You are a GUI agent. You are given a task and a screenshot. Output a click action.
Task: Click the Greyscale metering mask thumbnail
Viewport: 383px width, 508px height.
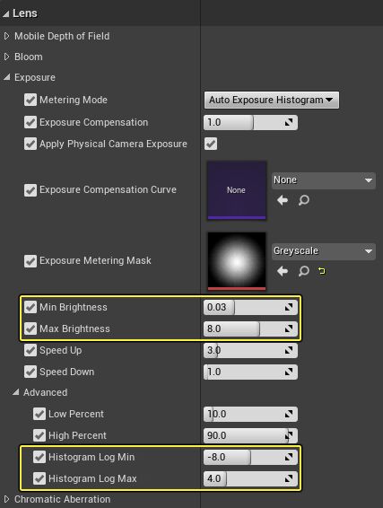point(237,261)
